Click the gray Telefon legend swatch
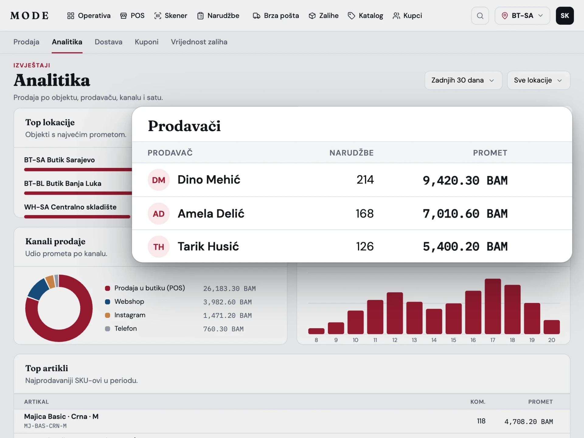This screenshot has height=438, width=584. pyautogui.click(x=107, y=329)
